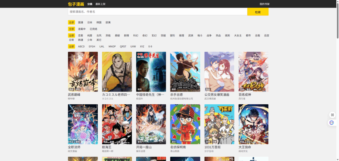Select genre filter 恋爱

[x=81, y=35]
